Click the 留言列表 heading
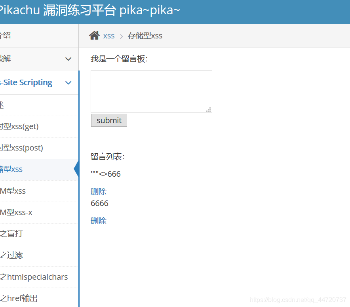The image size is (350, 307). point(108,156)
